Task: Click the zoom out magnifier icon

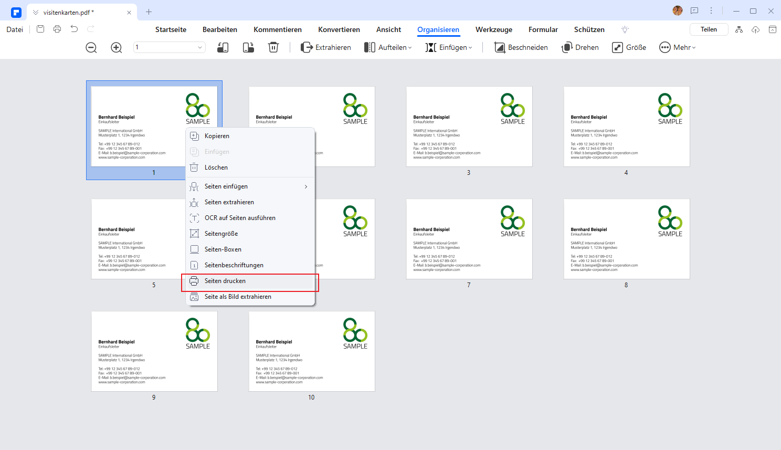Action: pos(91,48)
